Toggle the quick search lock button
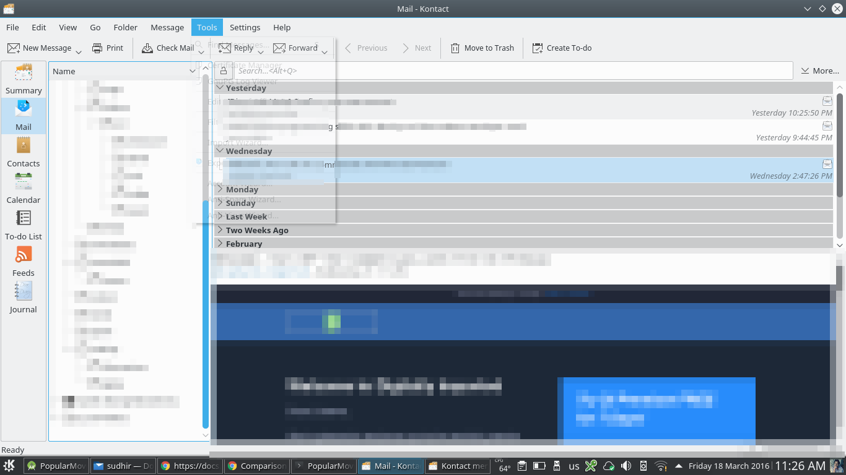 tap(224, 71)
